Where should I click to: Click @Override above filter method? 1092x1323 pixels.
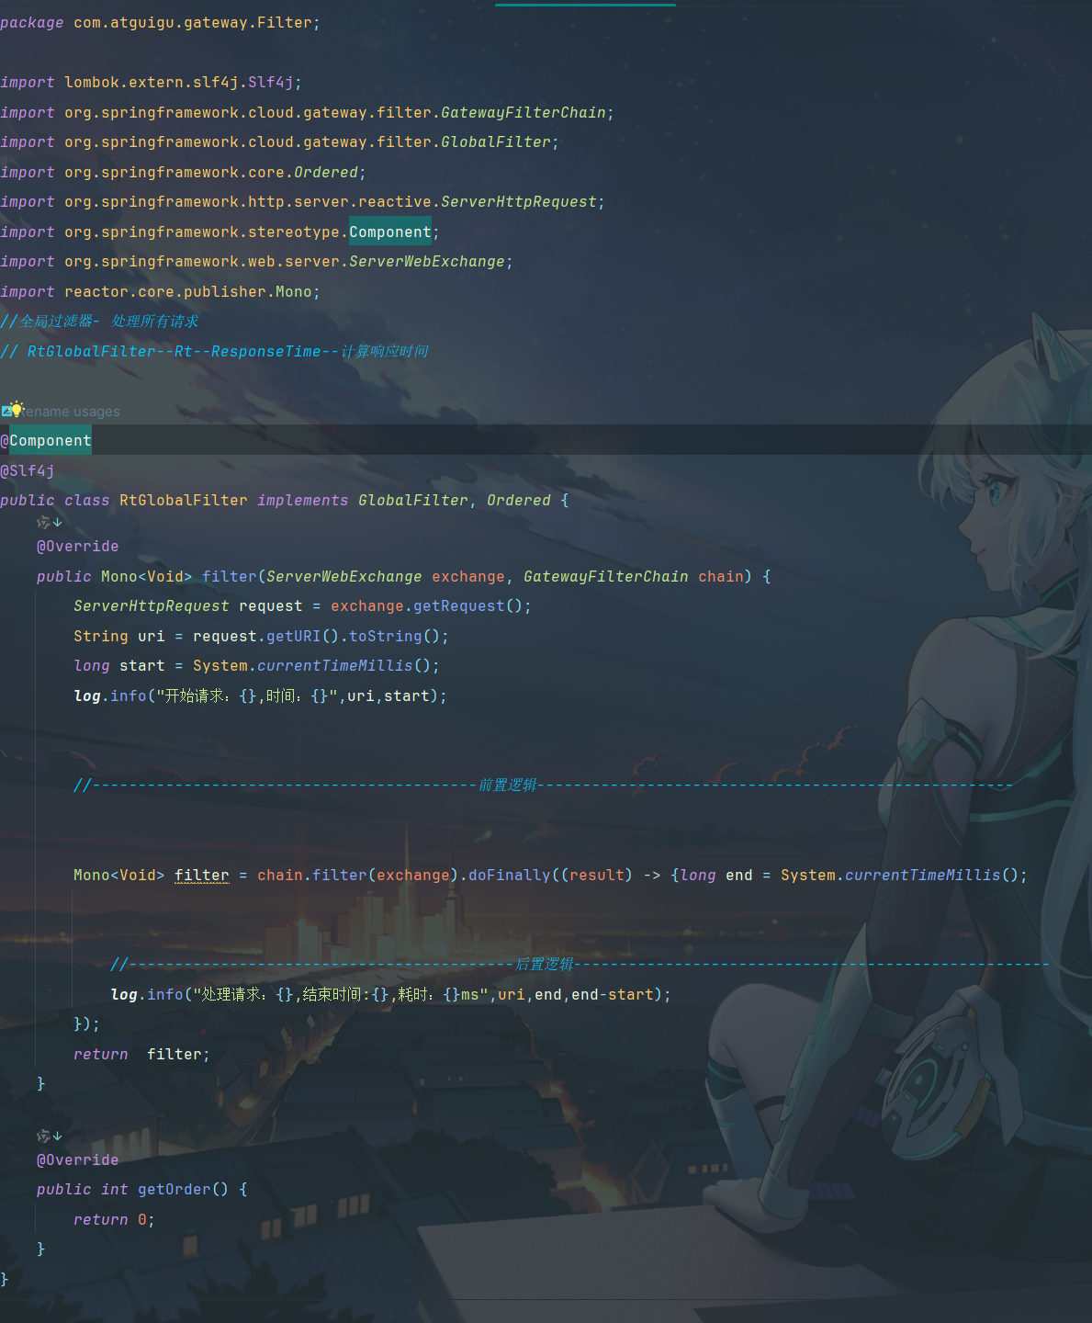click(x=78, y=547)
